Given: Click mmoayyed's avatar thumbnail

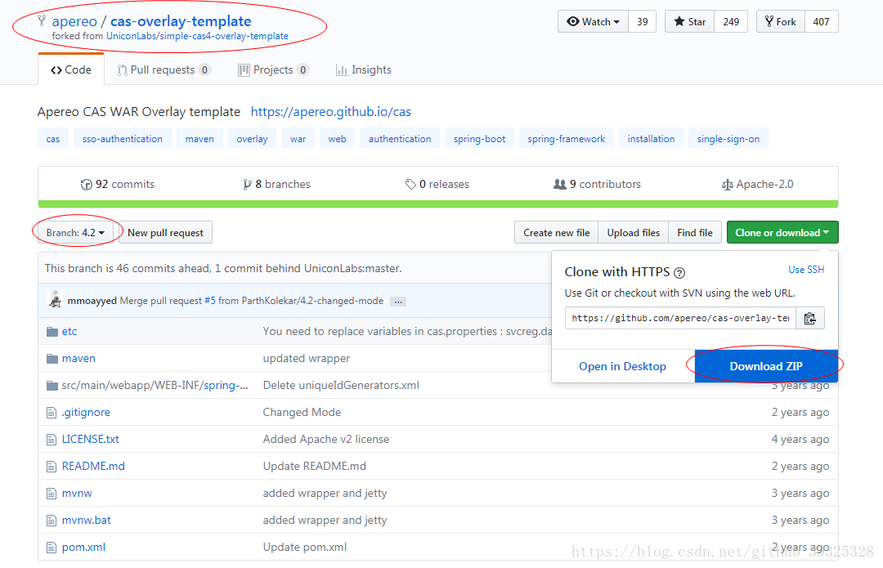Looking at the screenshot, I should pos(56,300).
